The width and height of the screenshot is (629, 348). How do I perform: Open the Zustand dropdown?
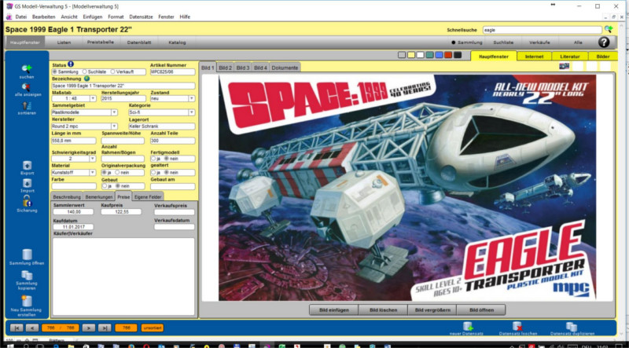pyautogui.click(x=192, y=99)
